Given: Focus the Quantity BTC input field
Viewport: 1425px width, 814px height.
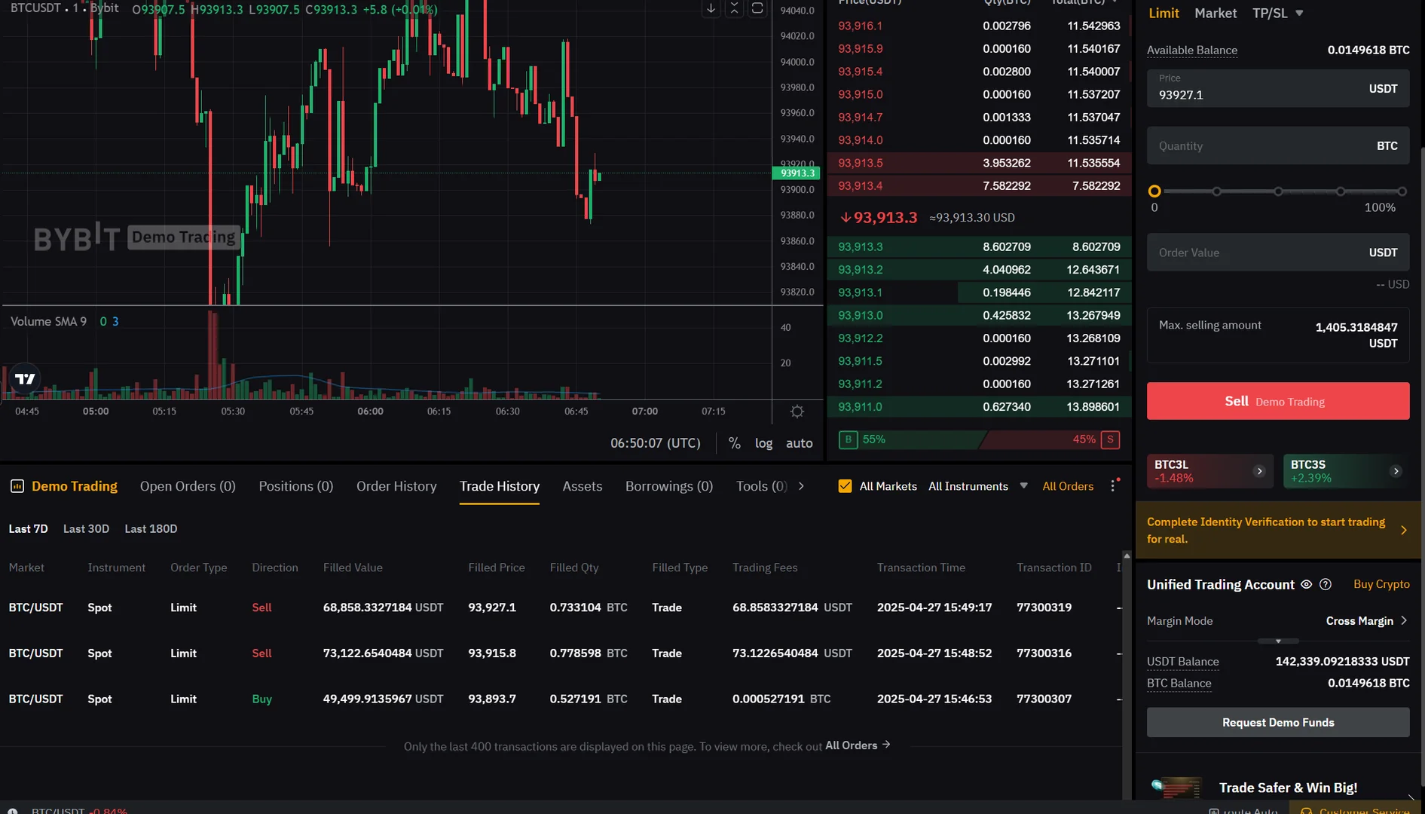Looking at the screenshot, I should click(1278, 145).
